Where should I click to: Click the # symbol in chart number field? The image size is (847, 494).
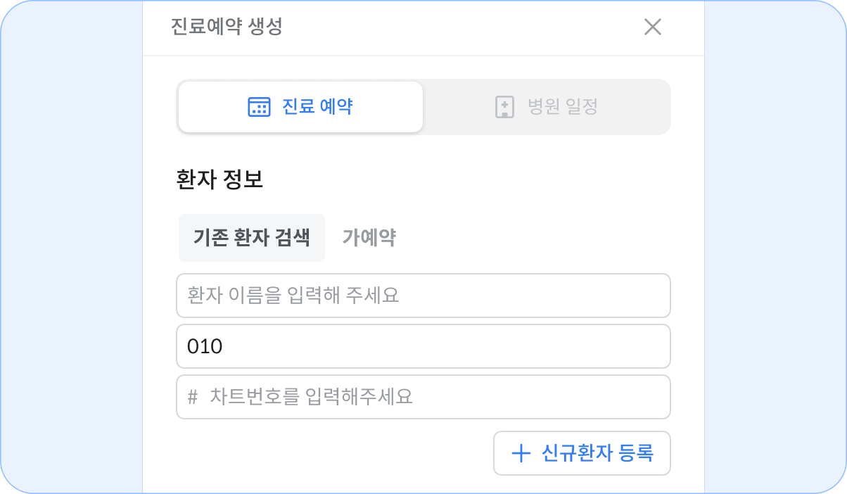point(192,398)
